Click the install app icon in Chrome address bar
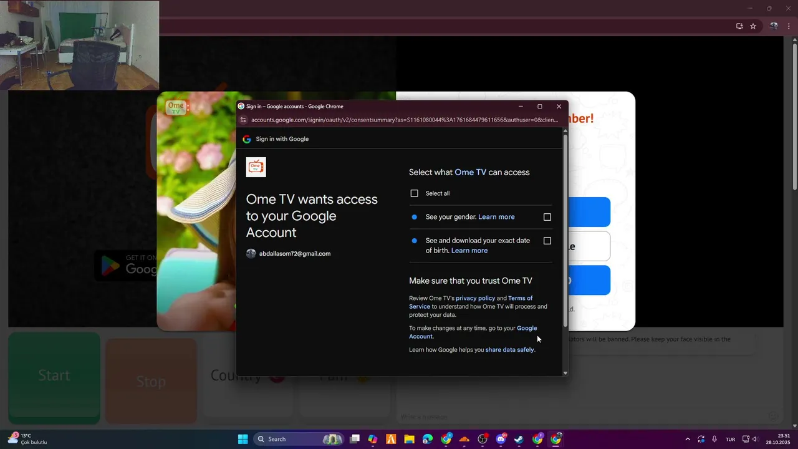 (739, 26)
